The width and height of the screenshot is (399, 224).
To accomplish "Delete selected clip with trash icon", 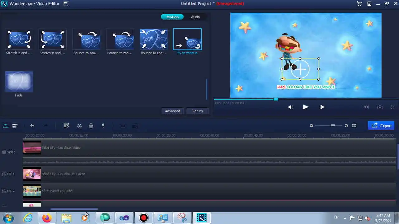I will click(x=91, y=126).
